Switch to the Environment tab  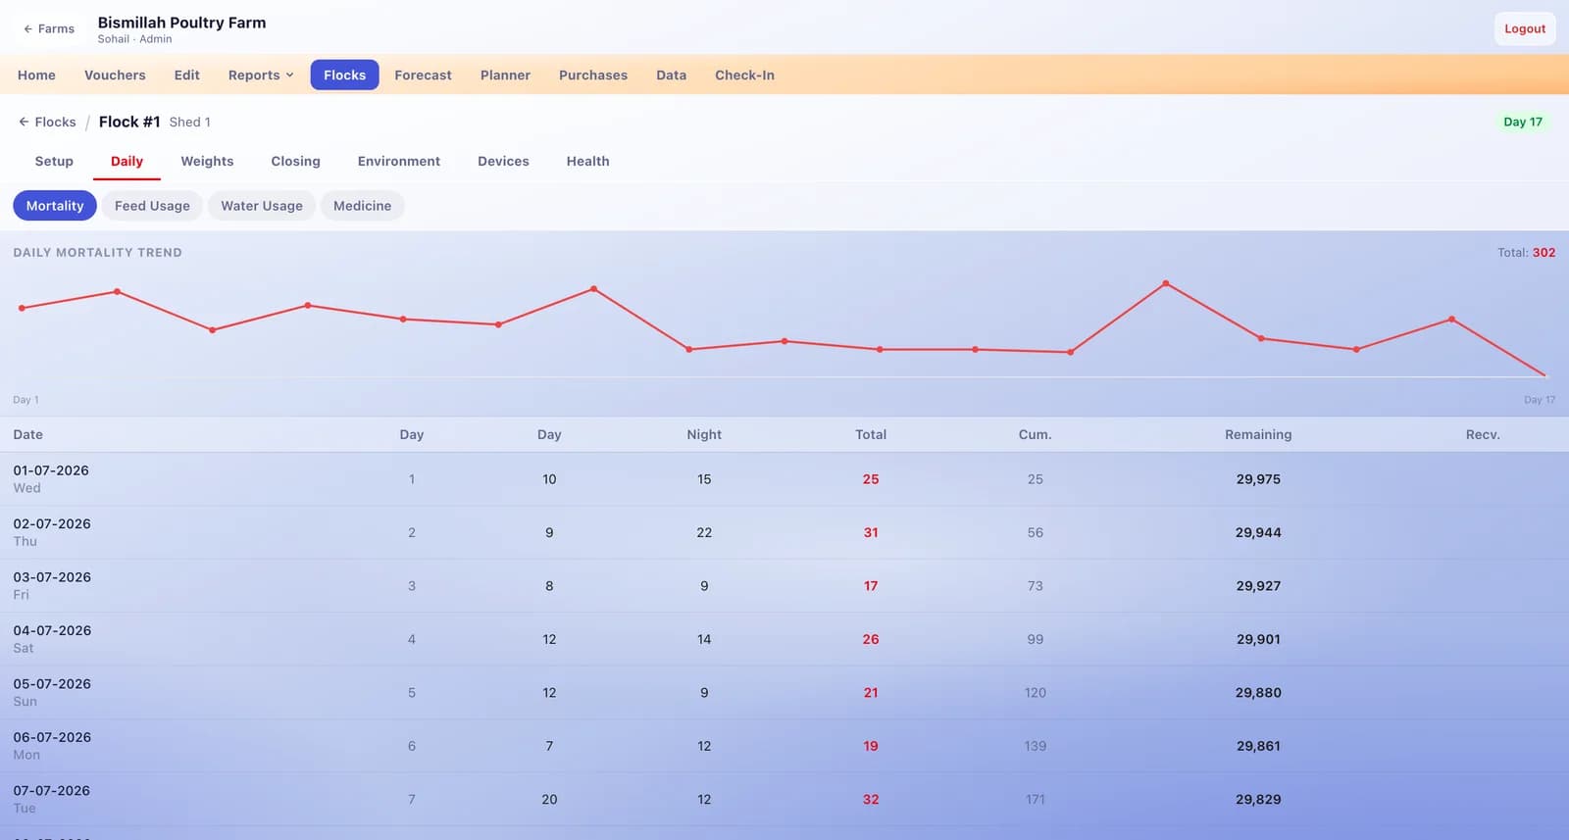point(398,162)
